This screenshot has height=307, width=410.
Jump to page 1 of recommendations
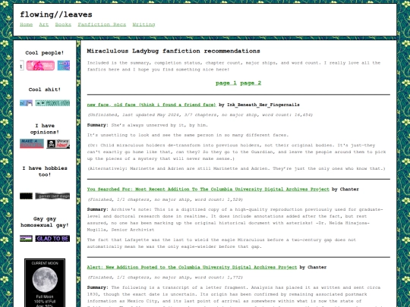click(x=226, y=83)
